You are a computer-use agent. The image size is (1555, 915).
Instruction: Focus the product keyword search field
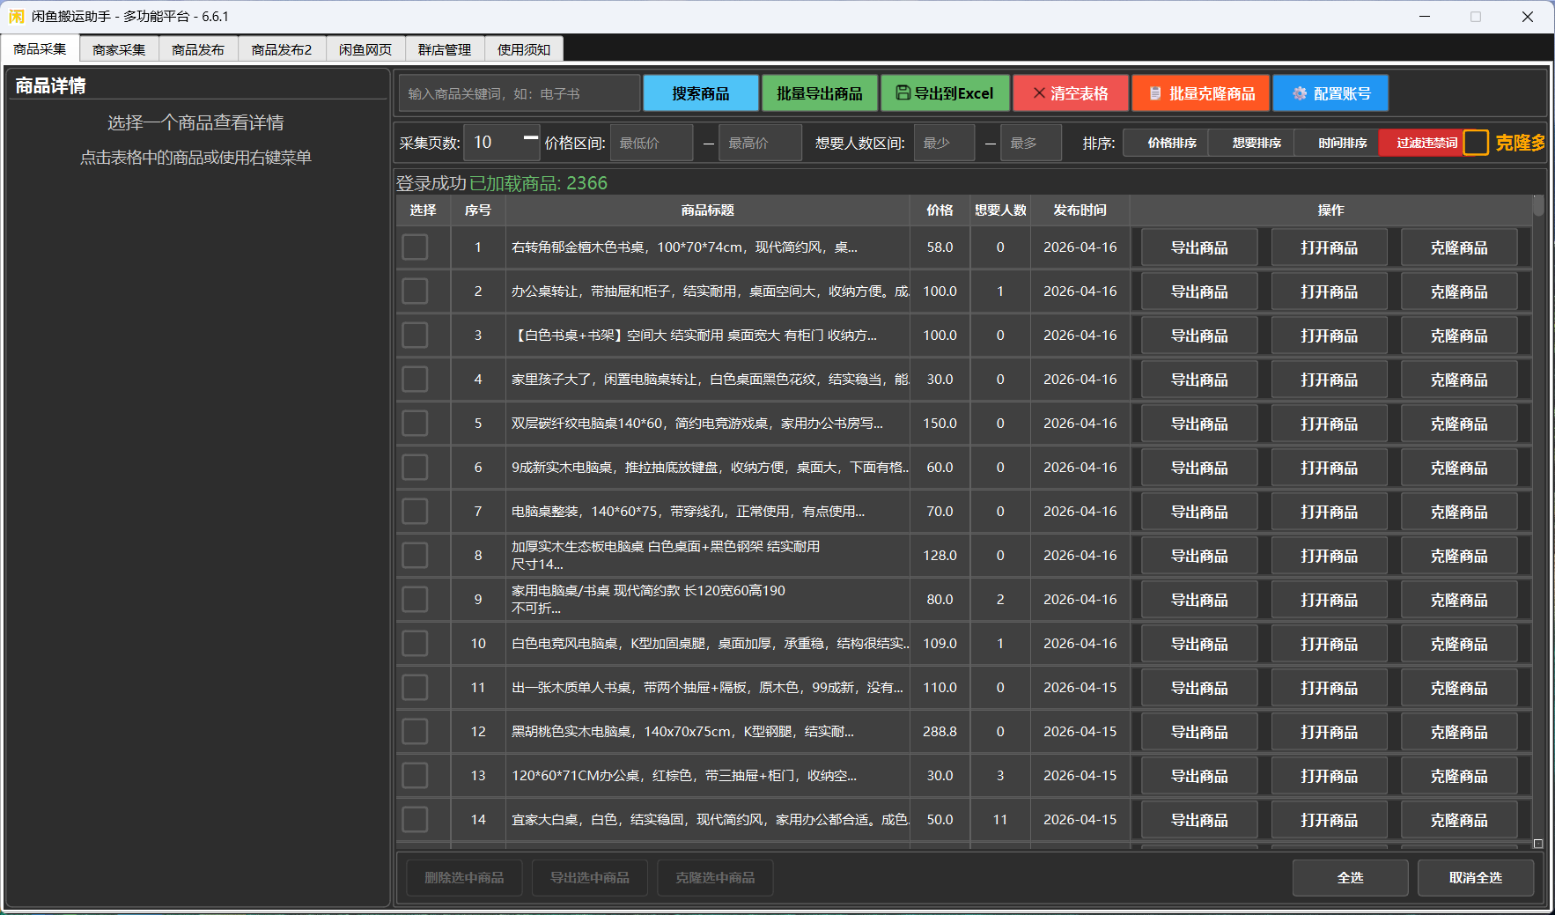click(x=520, y=93)
